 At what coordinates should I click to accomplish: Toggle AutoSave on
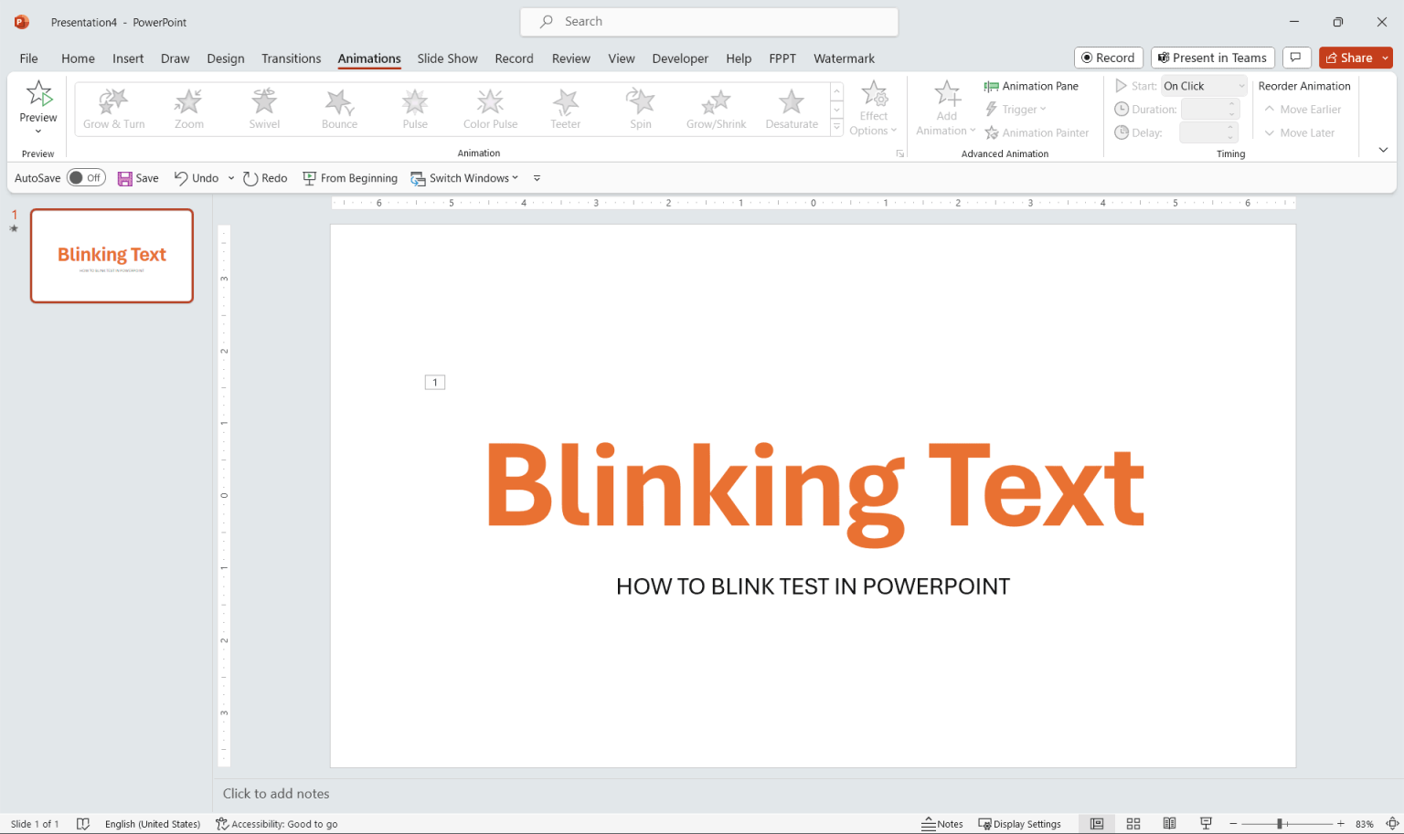click(86, 177)
